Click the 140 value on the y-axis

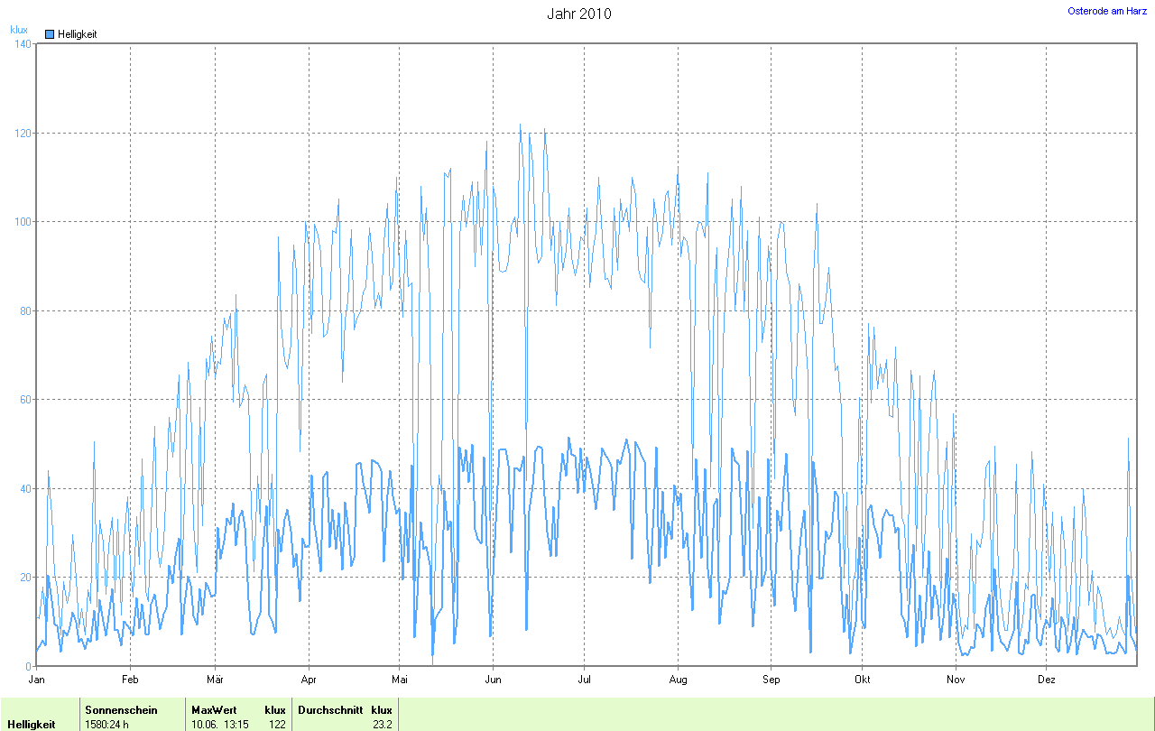point(23,44)
